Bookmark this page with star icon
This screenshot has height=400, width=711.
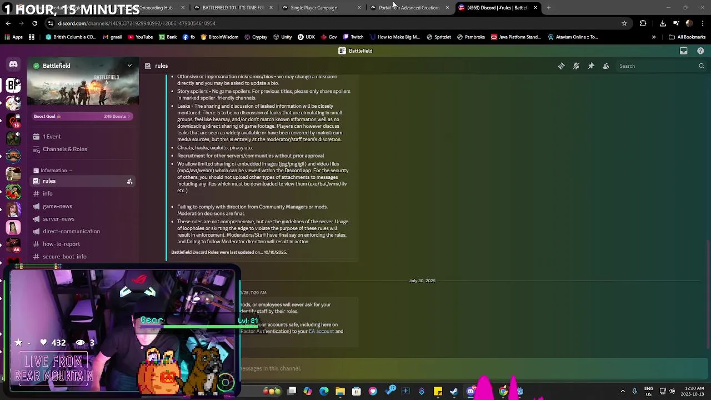(x=624, y=23)
